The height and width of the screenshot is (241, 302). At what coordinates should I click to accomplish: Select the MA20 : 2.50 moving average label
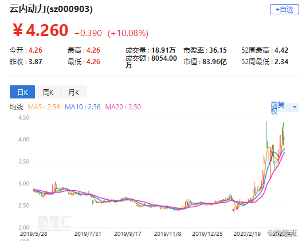[x=123, y=107]
